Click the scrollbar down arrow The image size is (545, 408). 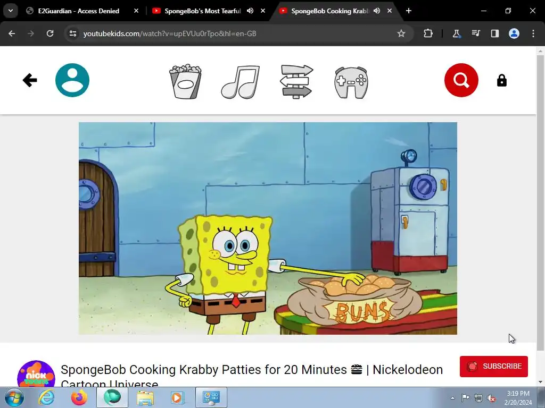point(541,382)
